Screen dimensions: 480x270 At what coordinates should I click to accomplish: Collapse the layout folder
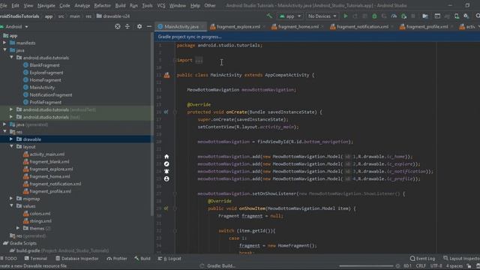[x=11, y=147]
